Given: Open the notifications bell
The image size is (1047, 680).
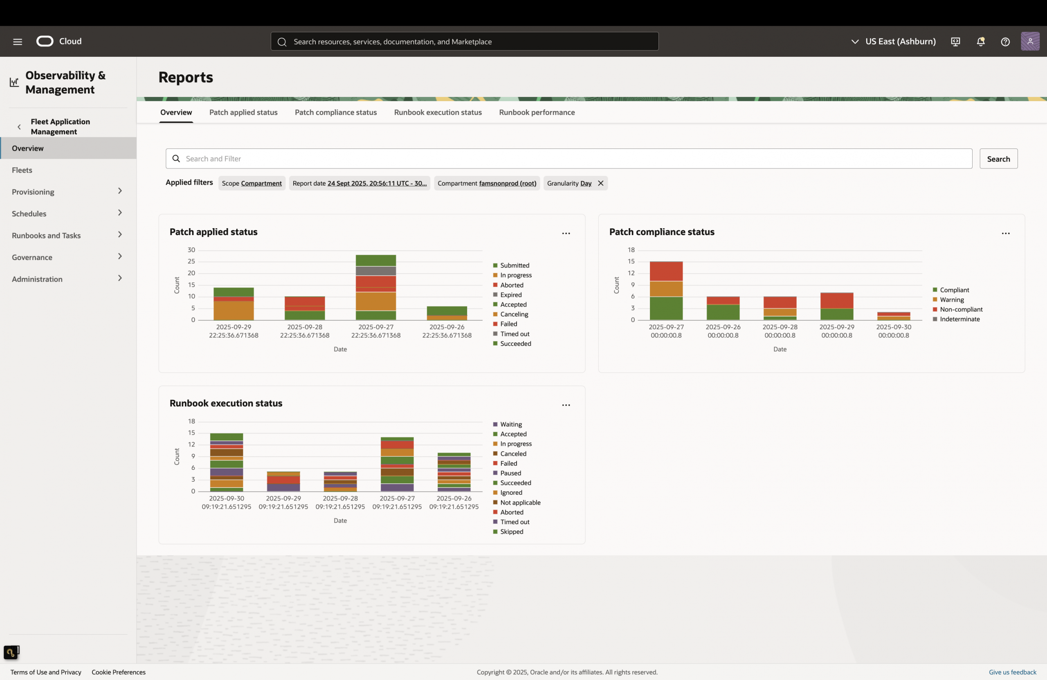Looking at the screenshot, I should point(980,41).
